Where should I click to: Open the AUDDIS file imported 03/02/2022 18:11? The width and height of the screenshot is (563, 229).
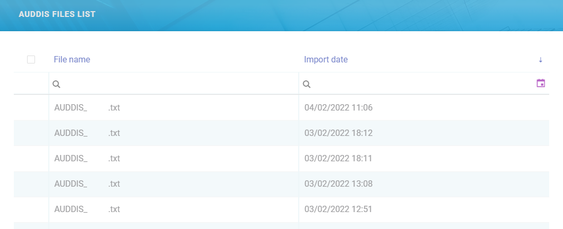tap(87, 159)
